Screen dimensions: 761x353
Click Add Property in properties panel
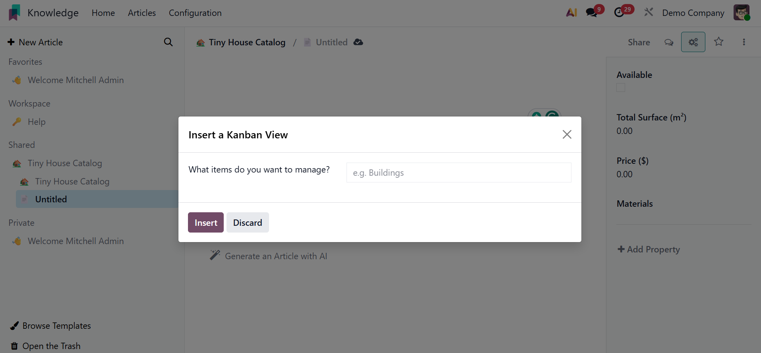coord(649,249)
